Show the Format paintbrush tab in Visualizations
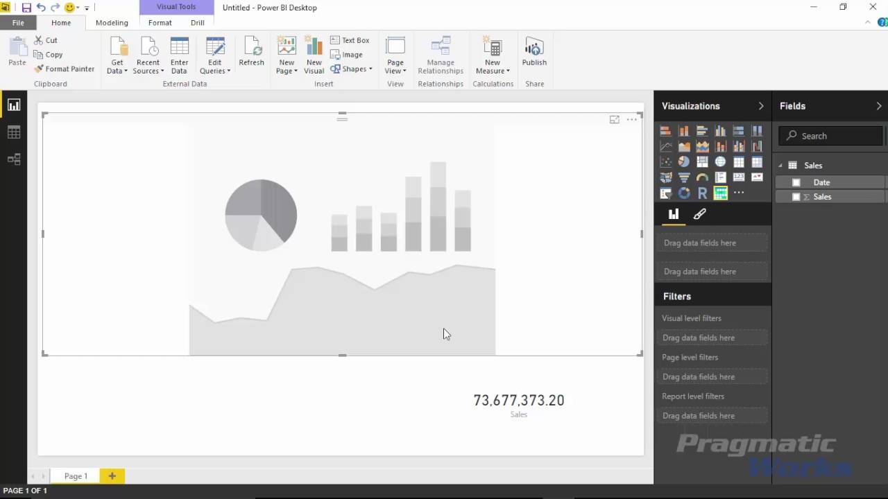Viewport: 888px width, 499px height. 699,214
